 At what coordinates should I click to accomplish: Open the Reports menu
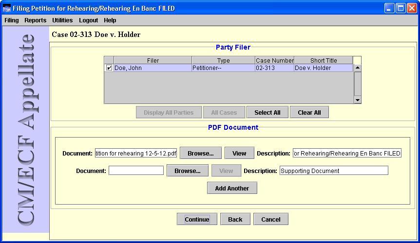(x=36, y=20)
